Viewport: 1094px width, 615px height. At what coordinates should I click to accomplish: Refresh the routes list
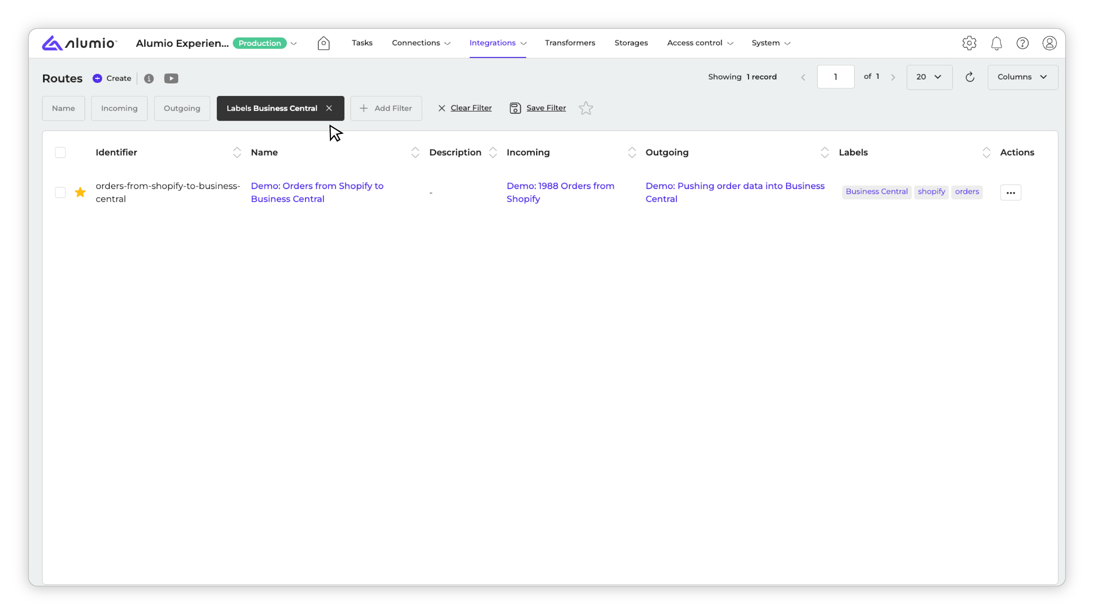pos(970,77)
